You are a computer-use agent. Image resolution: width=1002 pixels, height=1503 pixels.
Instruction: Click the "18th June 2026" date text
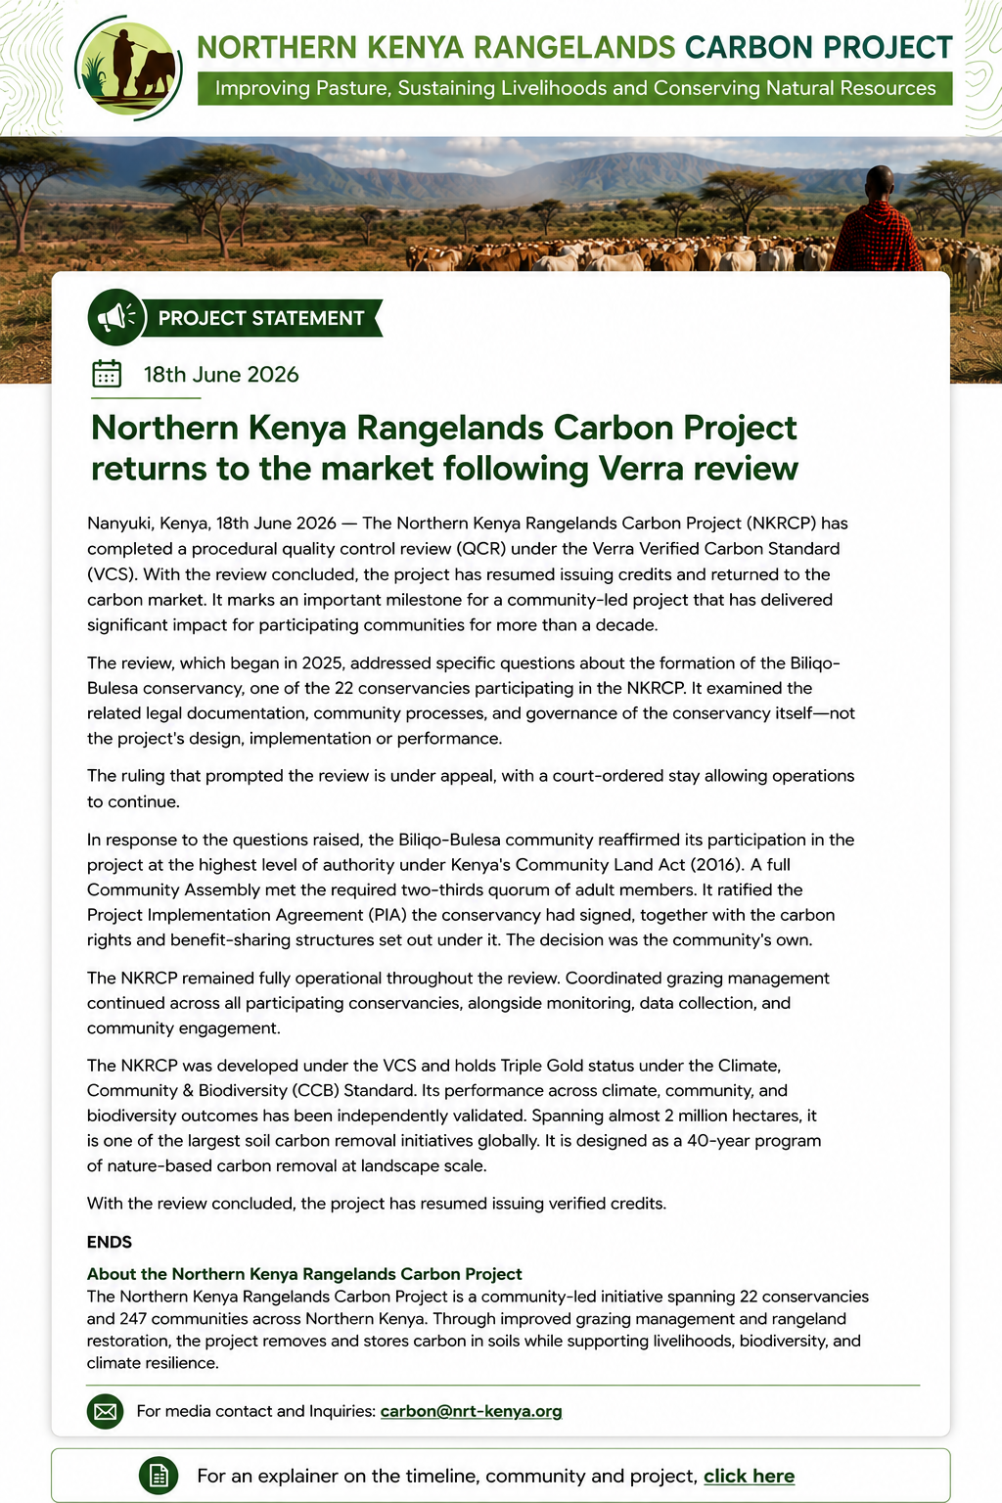click(x=221, y=374)
